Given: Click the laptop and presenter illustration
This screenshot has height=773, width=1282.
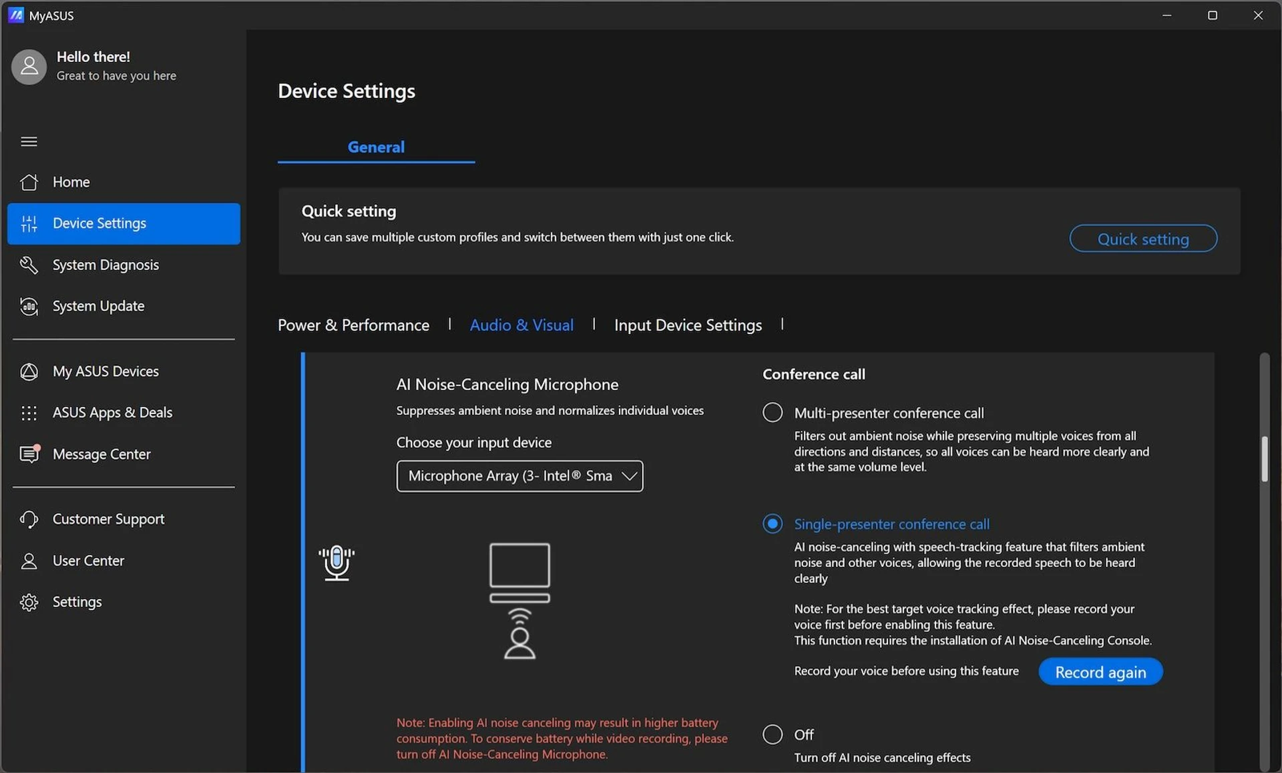Looking at the screenshot, I should pyautogui.click(x=519, y=601).
